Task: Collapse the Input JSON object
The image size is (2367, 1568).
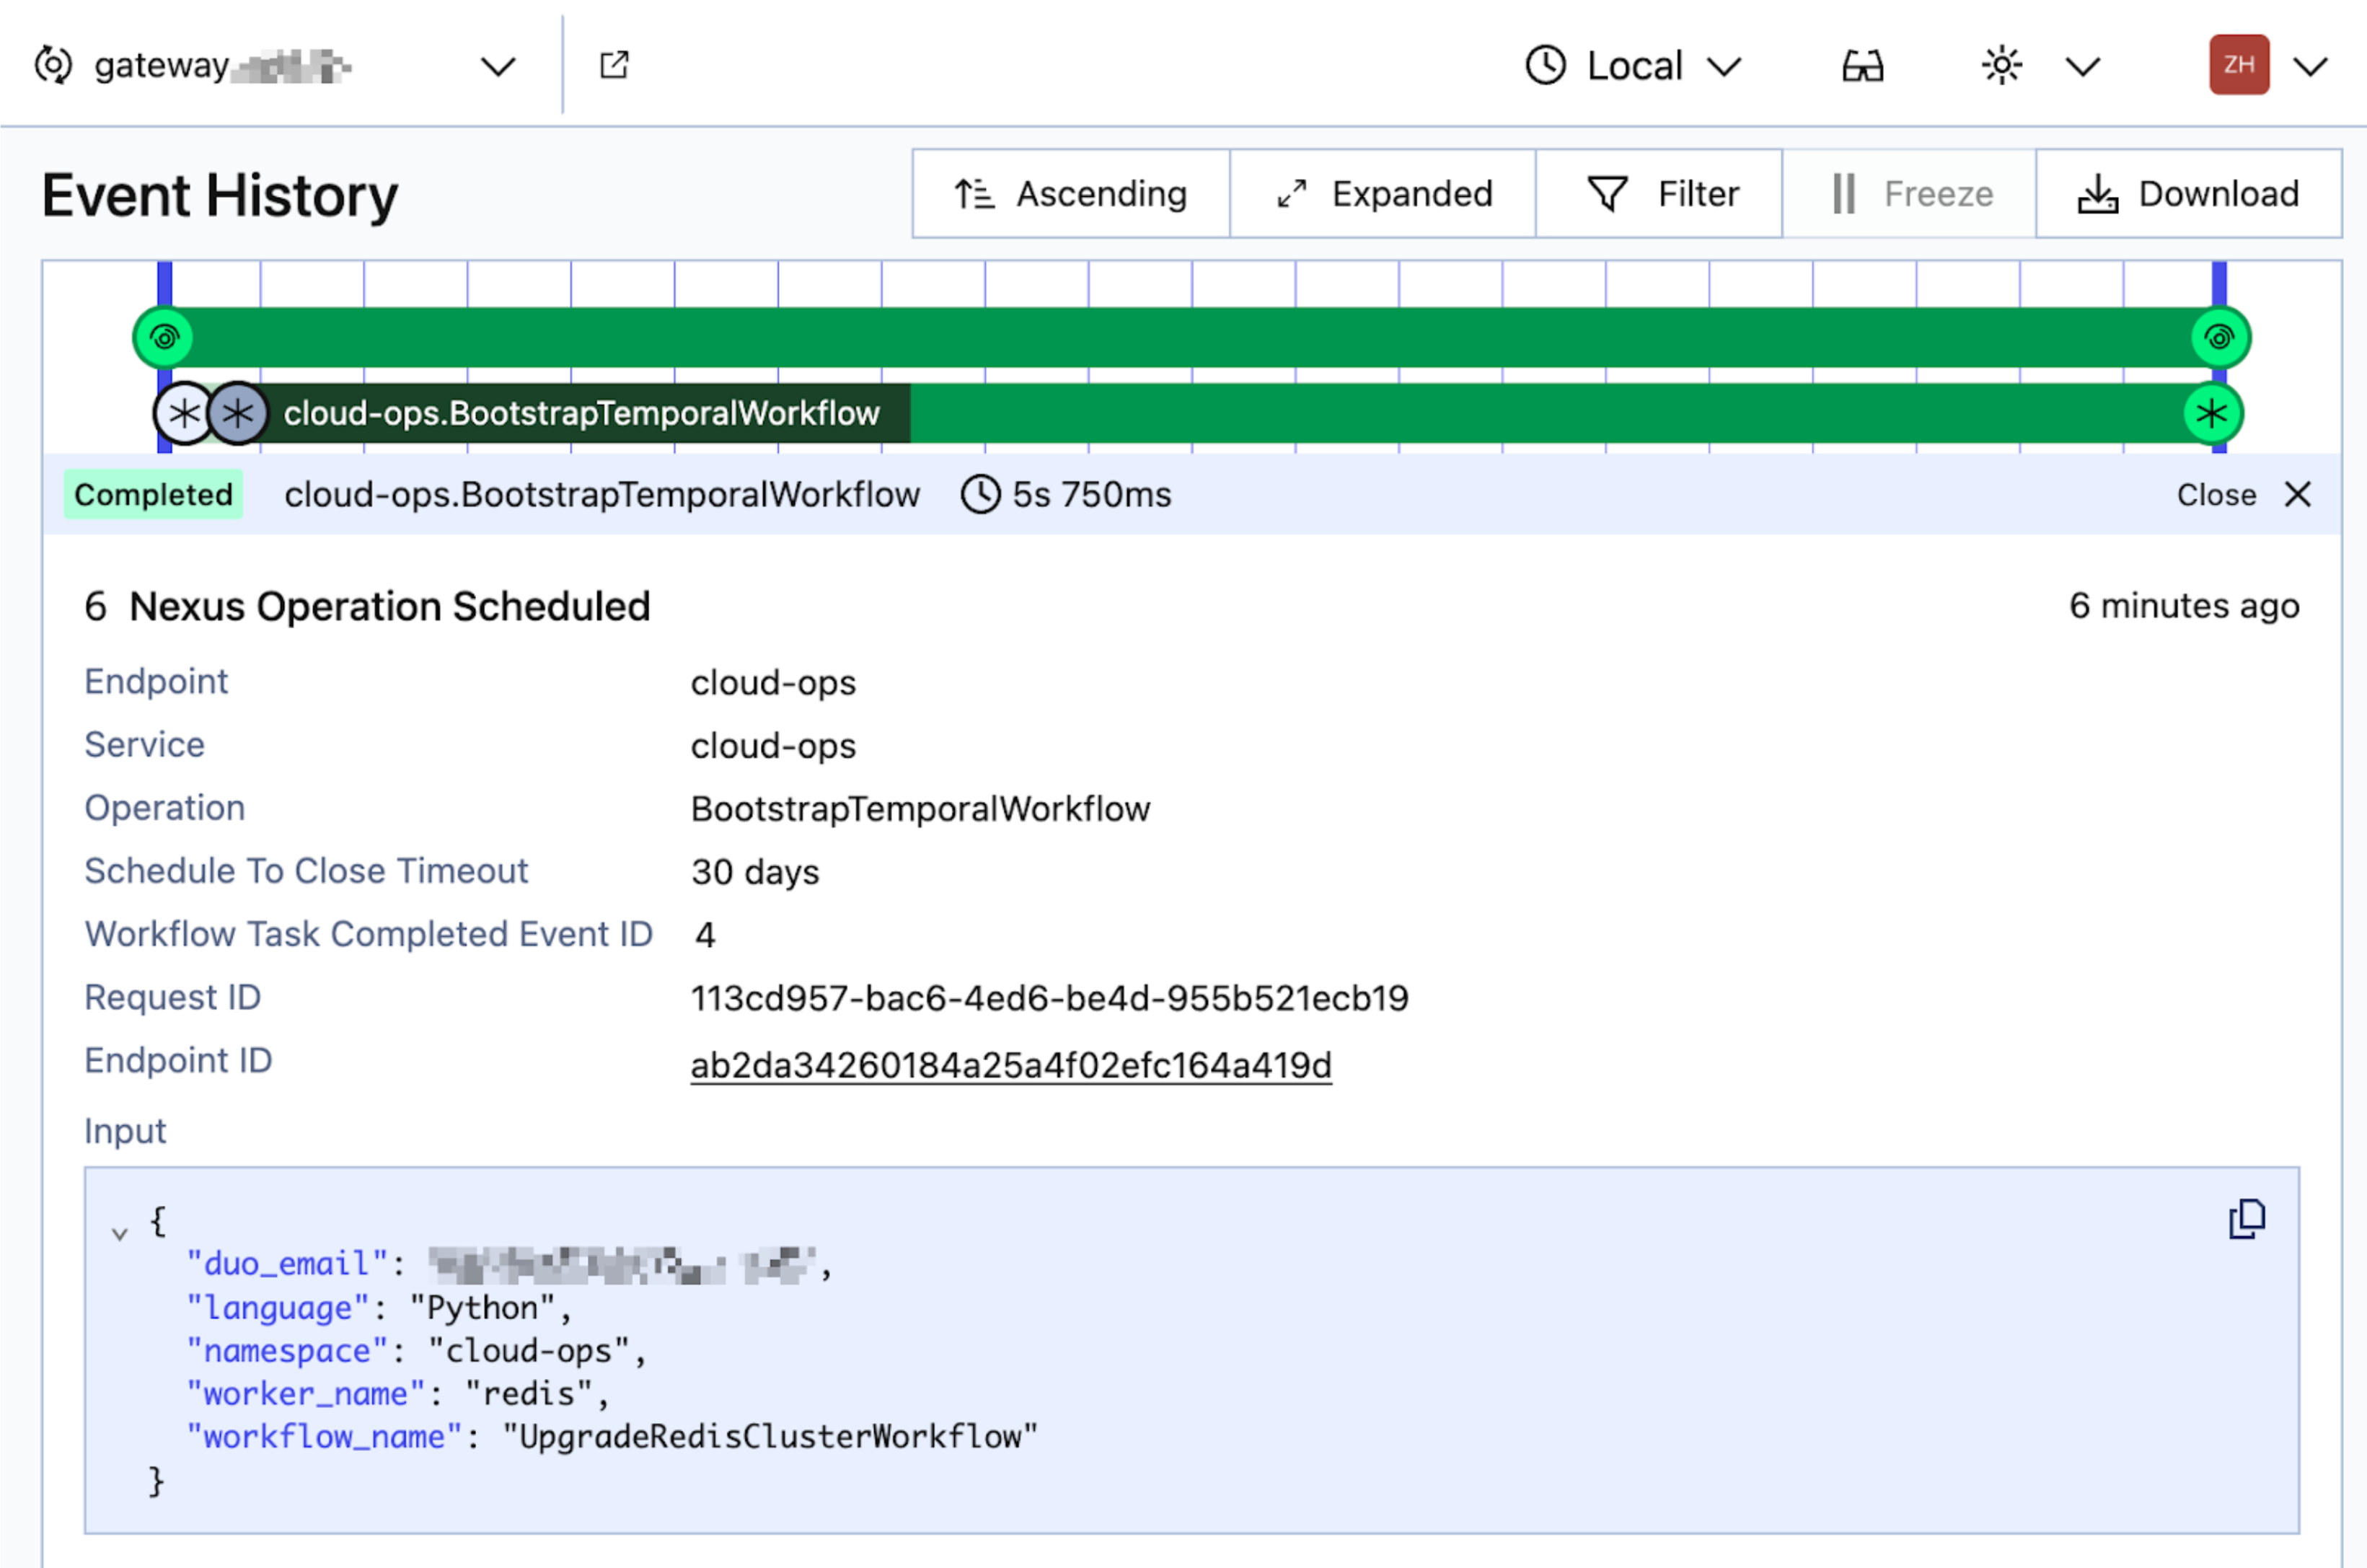Action: [120, 1233]
